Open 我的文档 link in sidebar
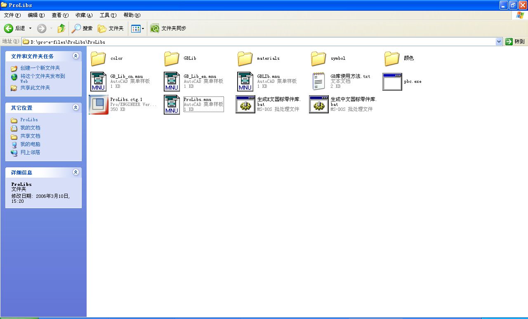Screen dimensions: 528x319 pos(30,128)
